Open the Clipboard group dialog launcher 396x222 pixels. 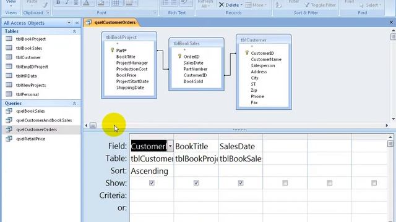pos(48,12)
